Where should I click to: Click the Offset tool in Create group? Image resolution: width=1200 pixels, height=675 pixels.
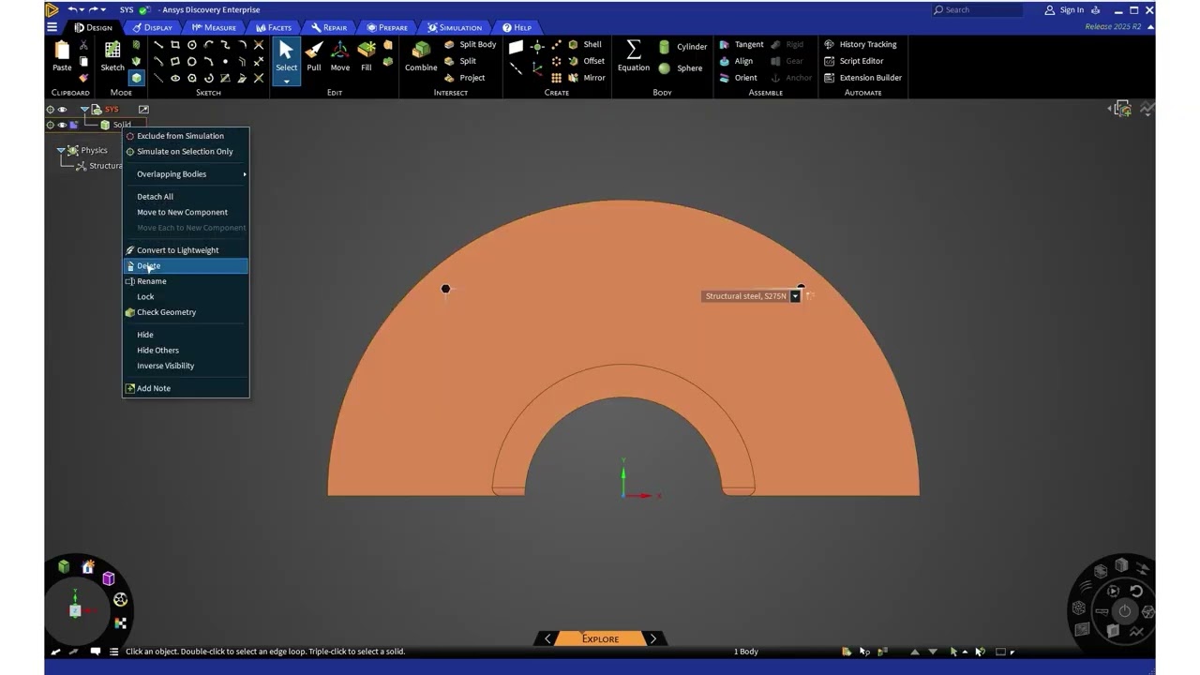[586, 61]
